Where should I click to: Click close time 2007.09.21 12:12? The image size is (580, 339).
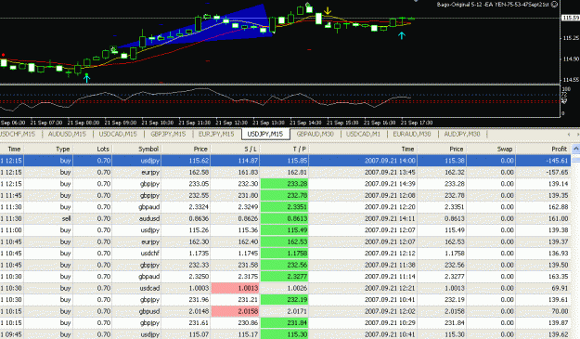(x=390, y=254)
